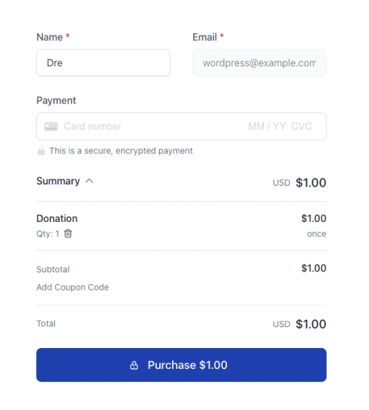Click the padlock icon beside the secure payment notice

pos(41,151)
